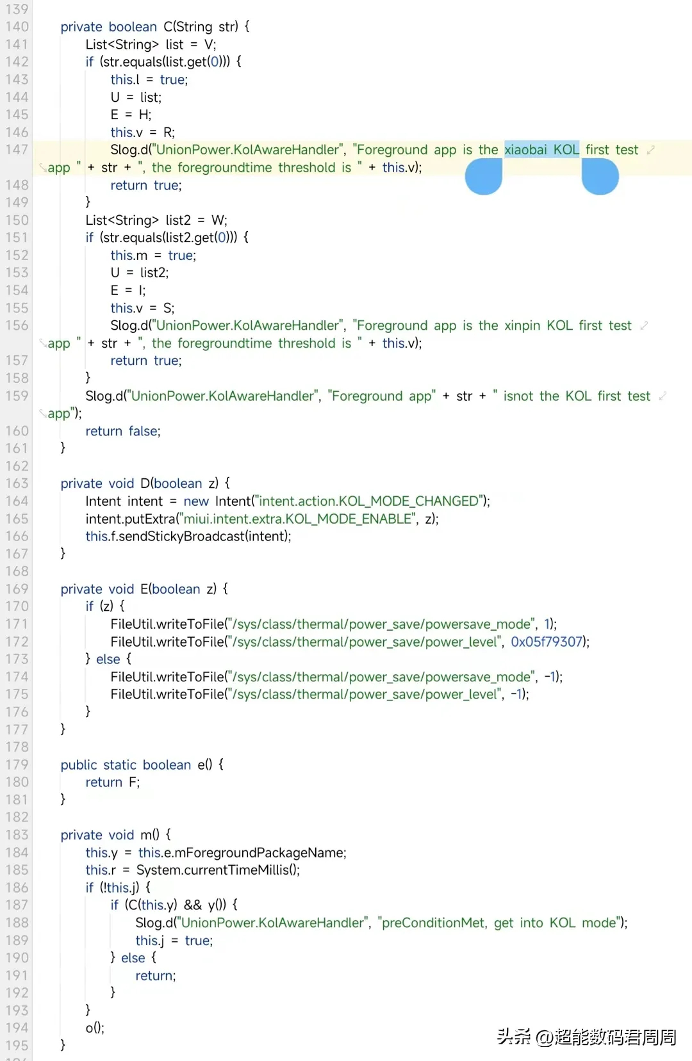The height and width of the screenshot is (1061, 692).
Task: Click 'this.v = R;' on line 146
Action: (142, 133)
